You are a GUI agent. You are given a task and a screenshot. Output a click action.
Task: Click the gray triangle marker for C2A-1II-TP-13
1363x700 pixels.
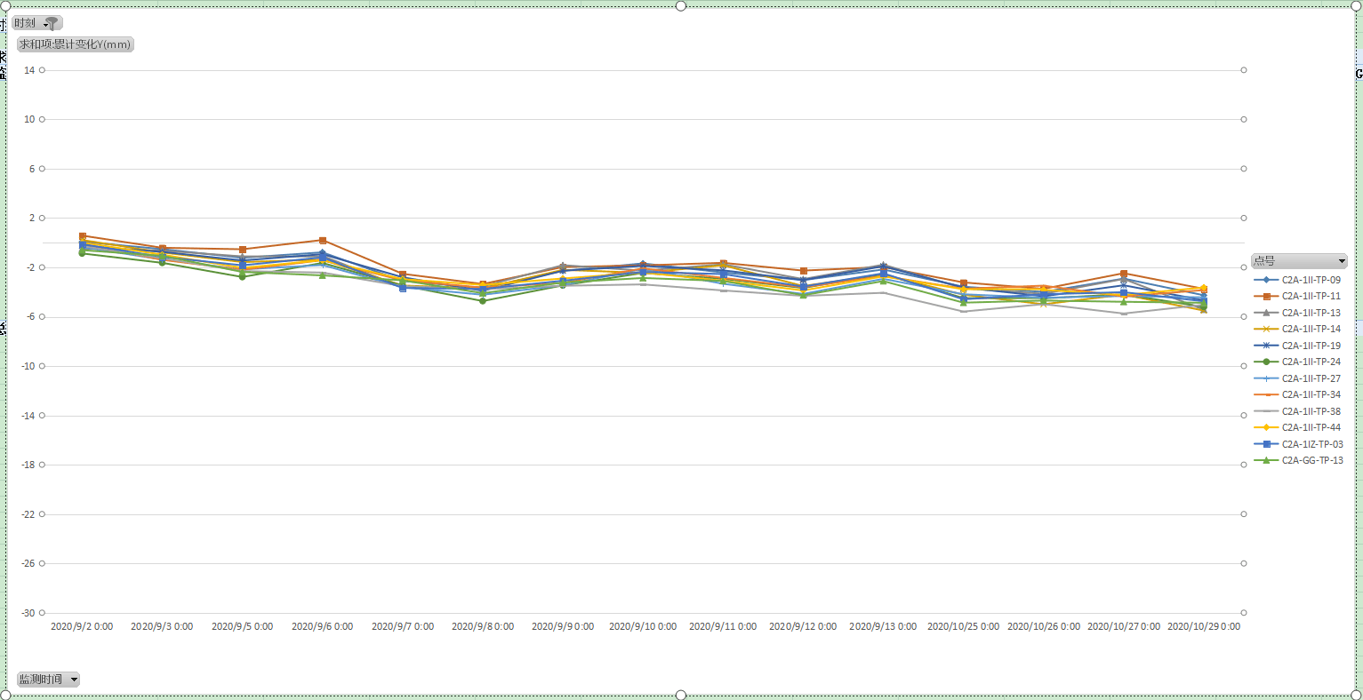point(1266,313)
